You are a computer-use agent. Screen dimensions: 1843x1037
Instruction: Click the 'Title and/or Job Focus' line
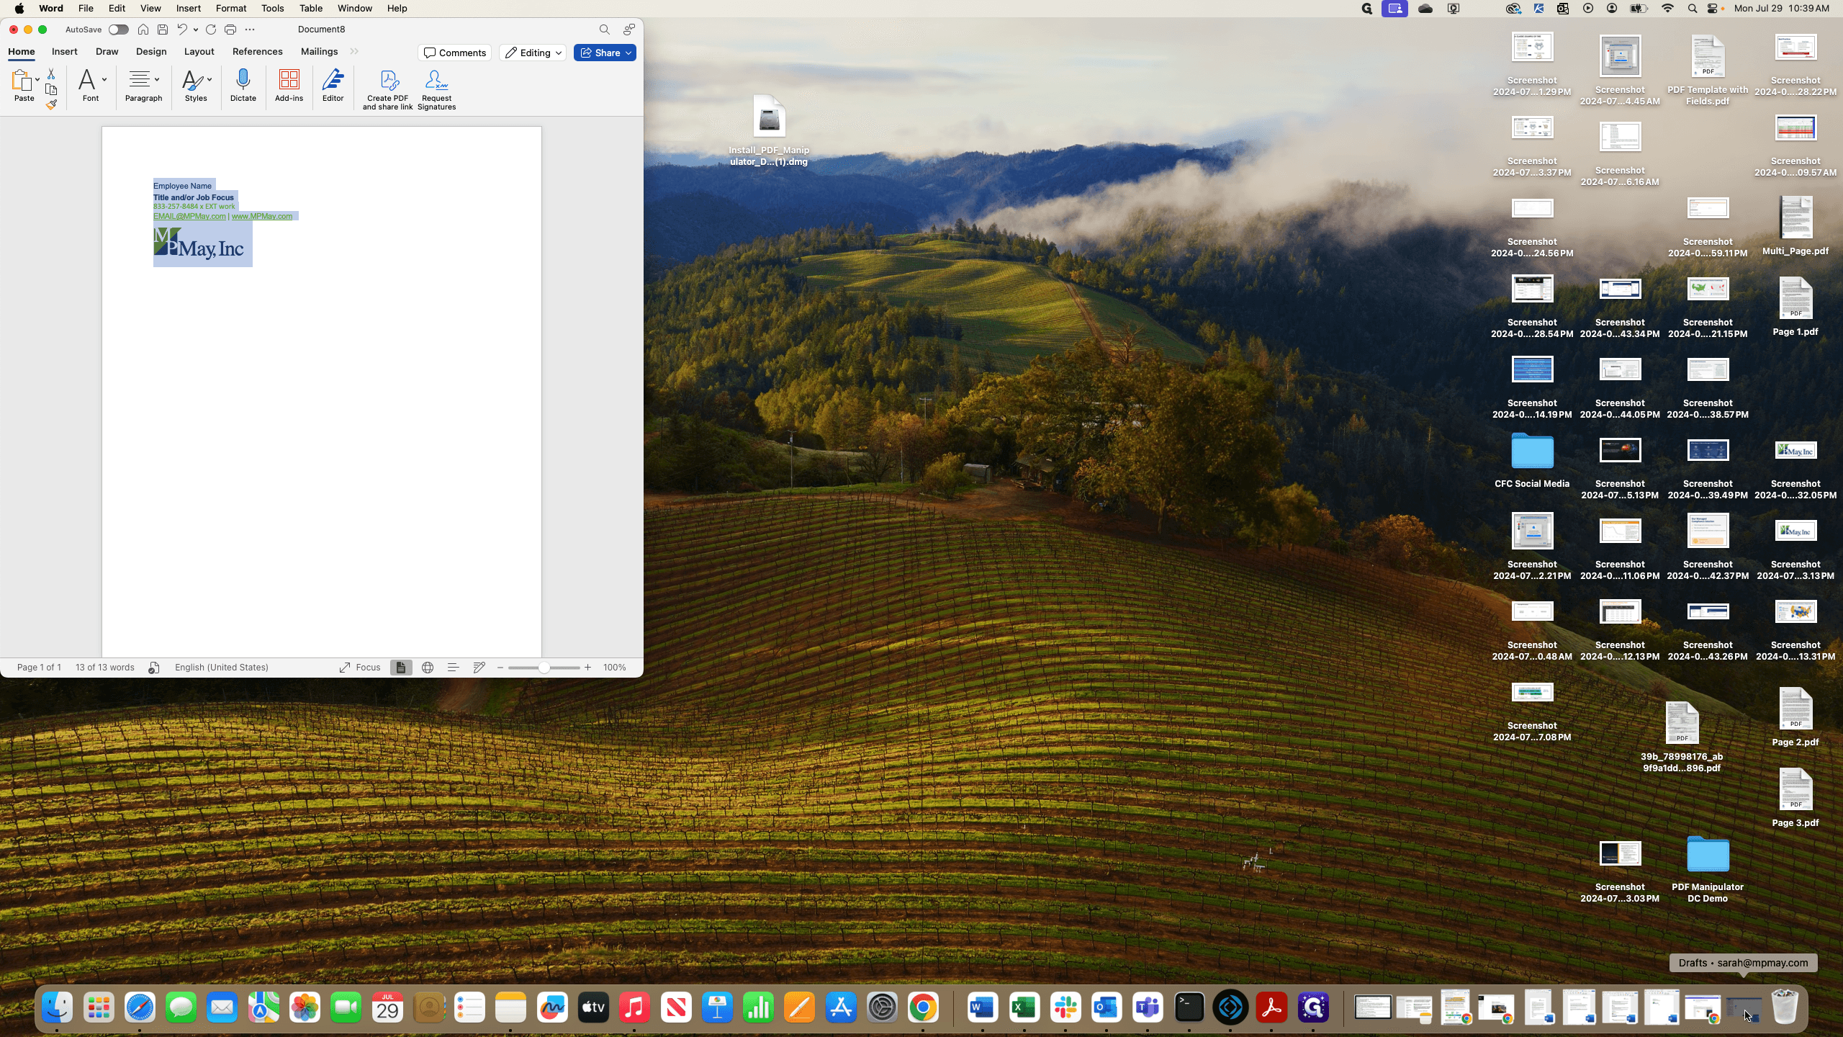194,197
